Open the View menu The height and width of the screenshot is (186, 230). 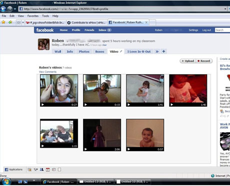(21, 16)
